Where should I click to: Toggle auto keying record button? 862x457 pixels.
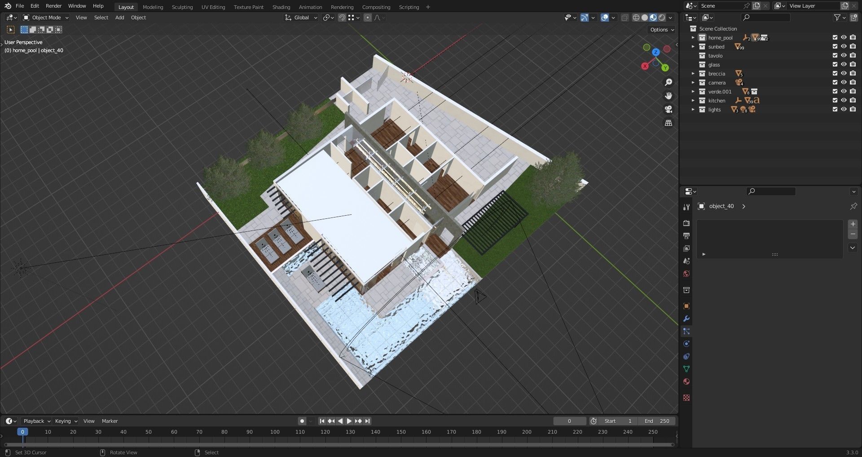click(x=302, y=421)
